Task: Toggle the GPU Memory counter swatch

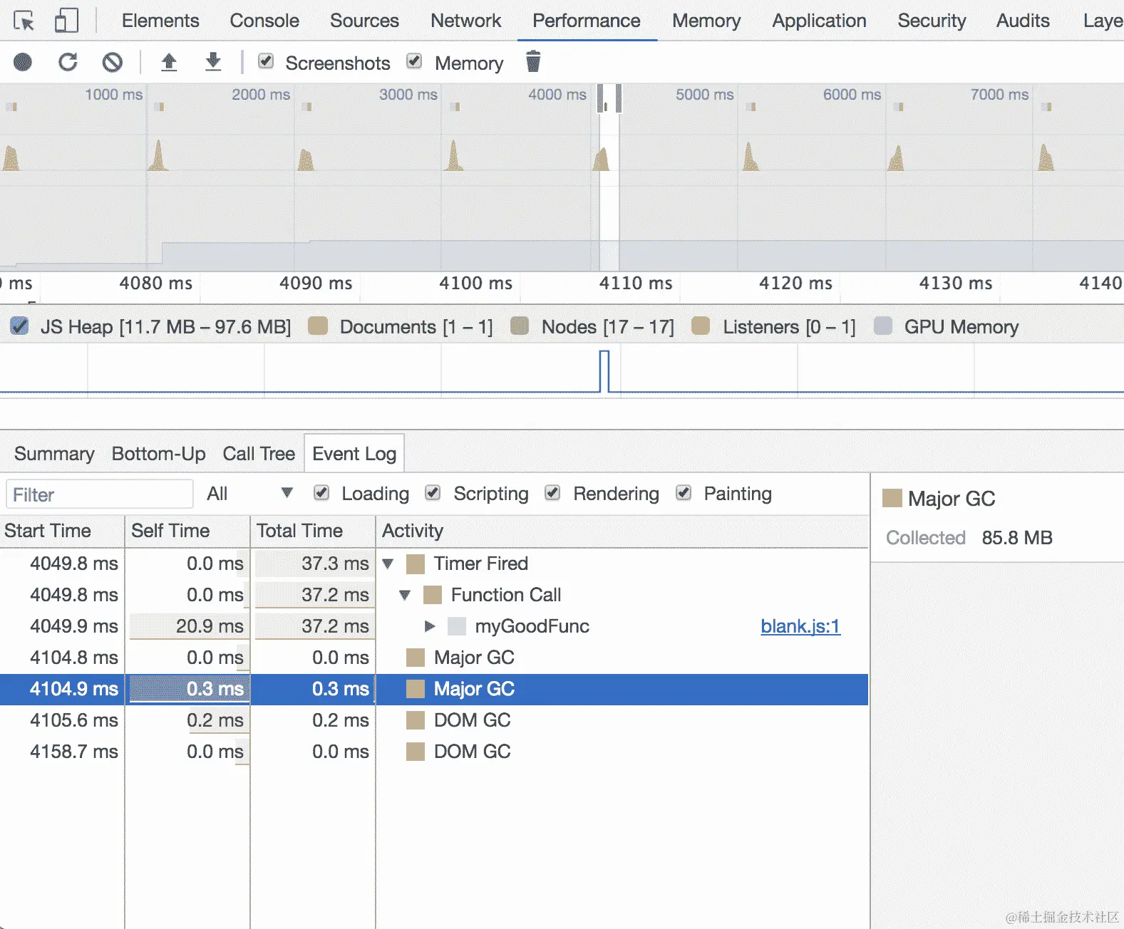Action: (x=883, y=326)
